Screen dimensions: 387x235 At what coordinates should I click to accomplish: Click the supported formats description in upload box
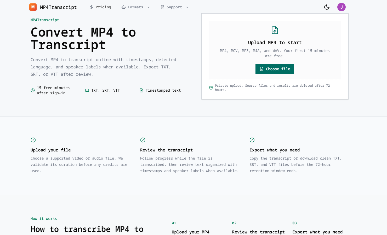275,53
